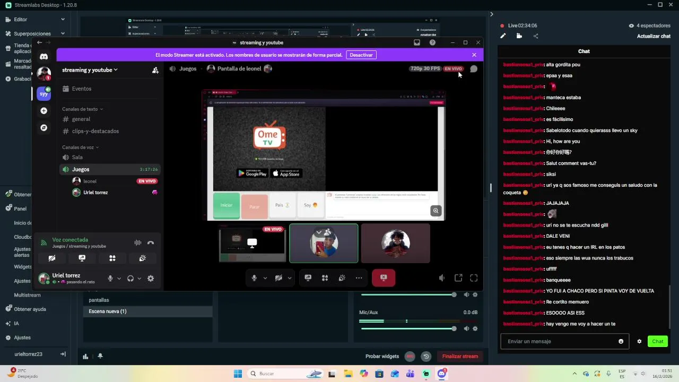Click the edit stream info pencil icon
This screenshot has height=382, width=679.
[x=503, y=36]
